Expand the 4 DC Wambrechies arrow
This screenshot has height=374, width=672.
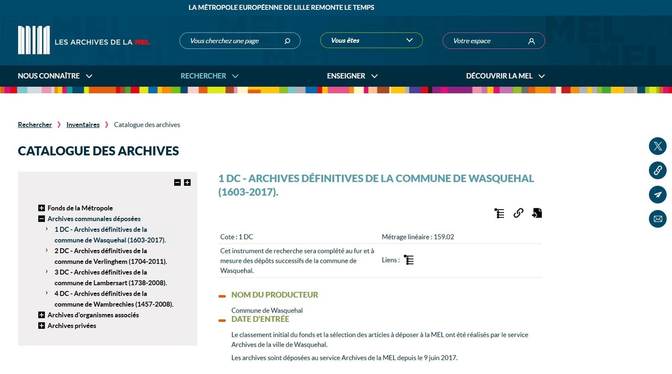click(47, 293)
